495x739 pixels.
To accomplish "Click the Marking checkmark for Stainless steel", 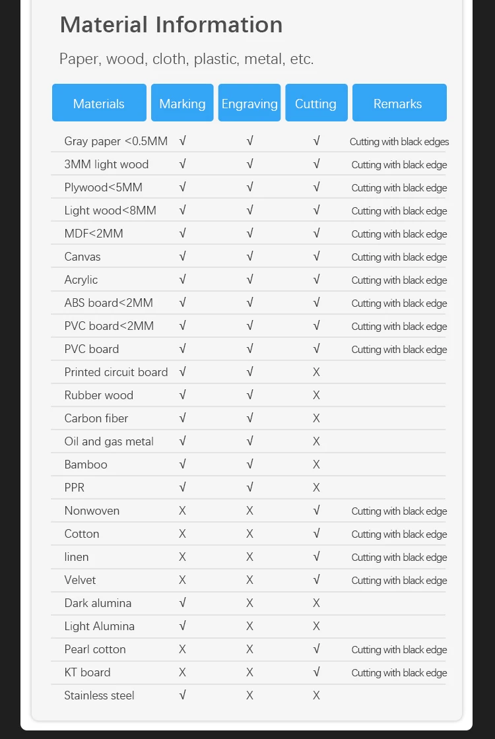I will point(182,695).
